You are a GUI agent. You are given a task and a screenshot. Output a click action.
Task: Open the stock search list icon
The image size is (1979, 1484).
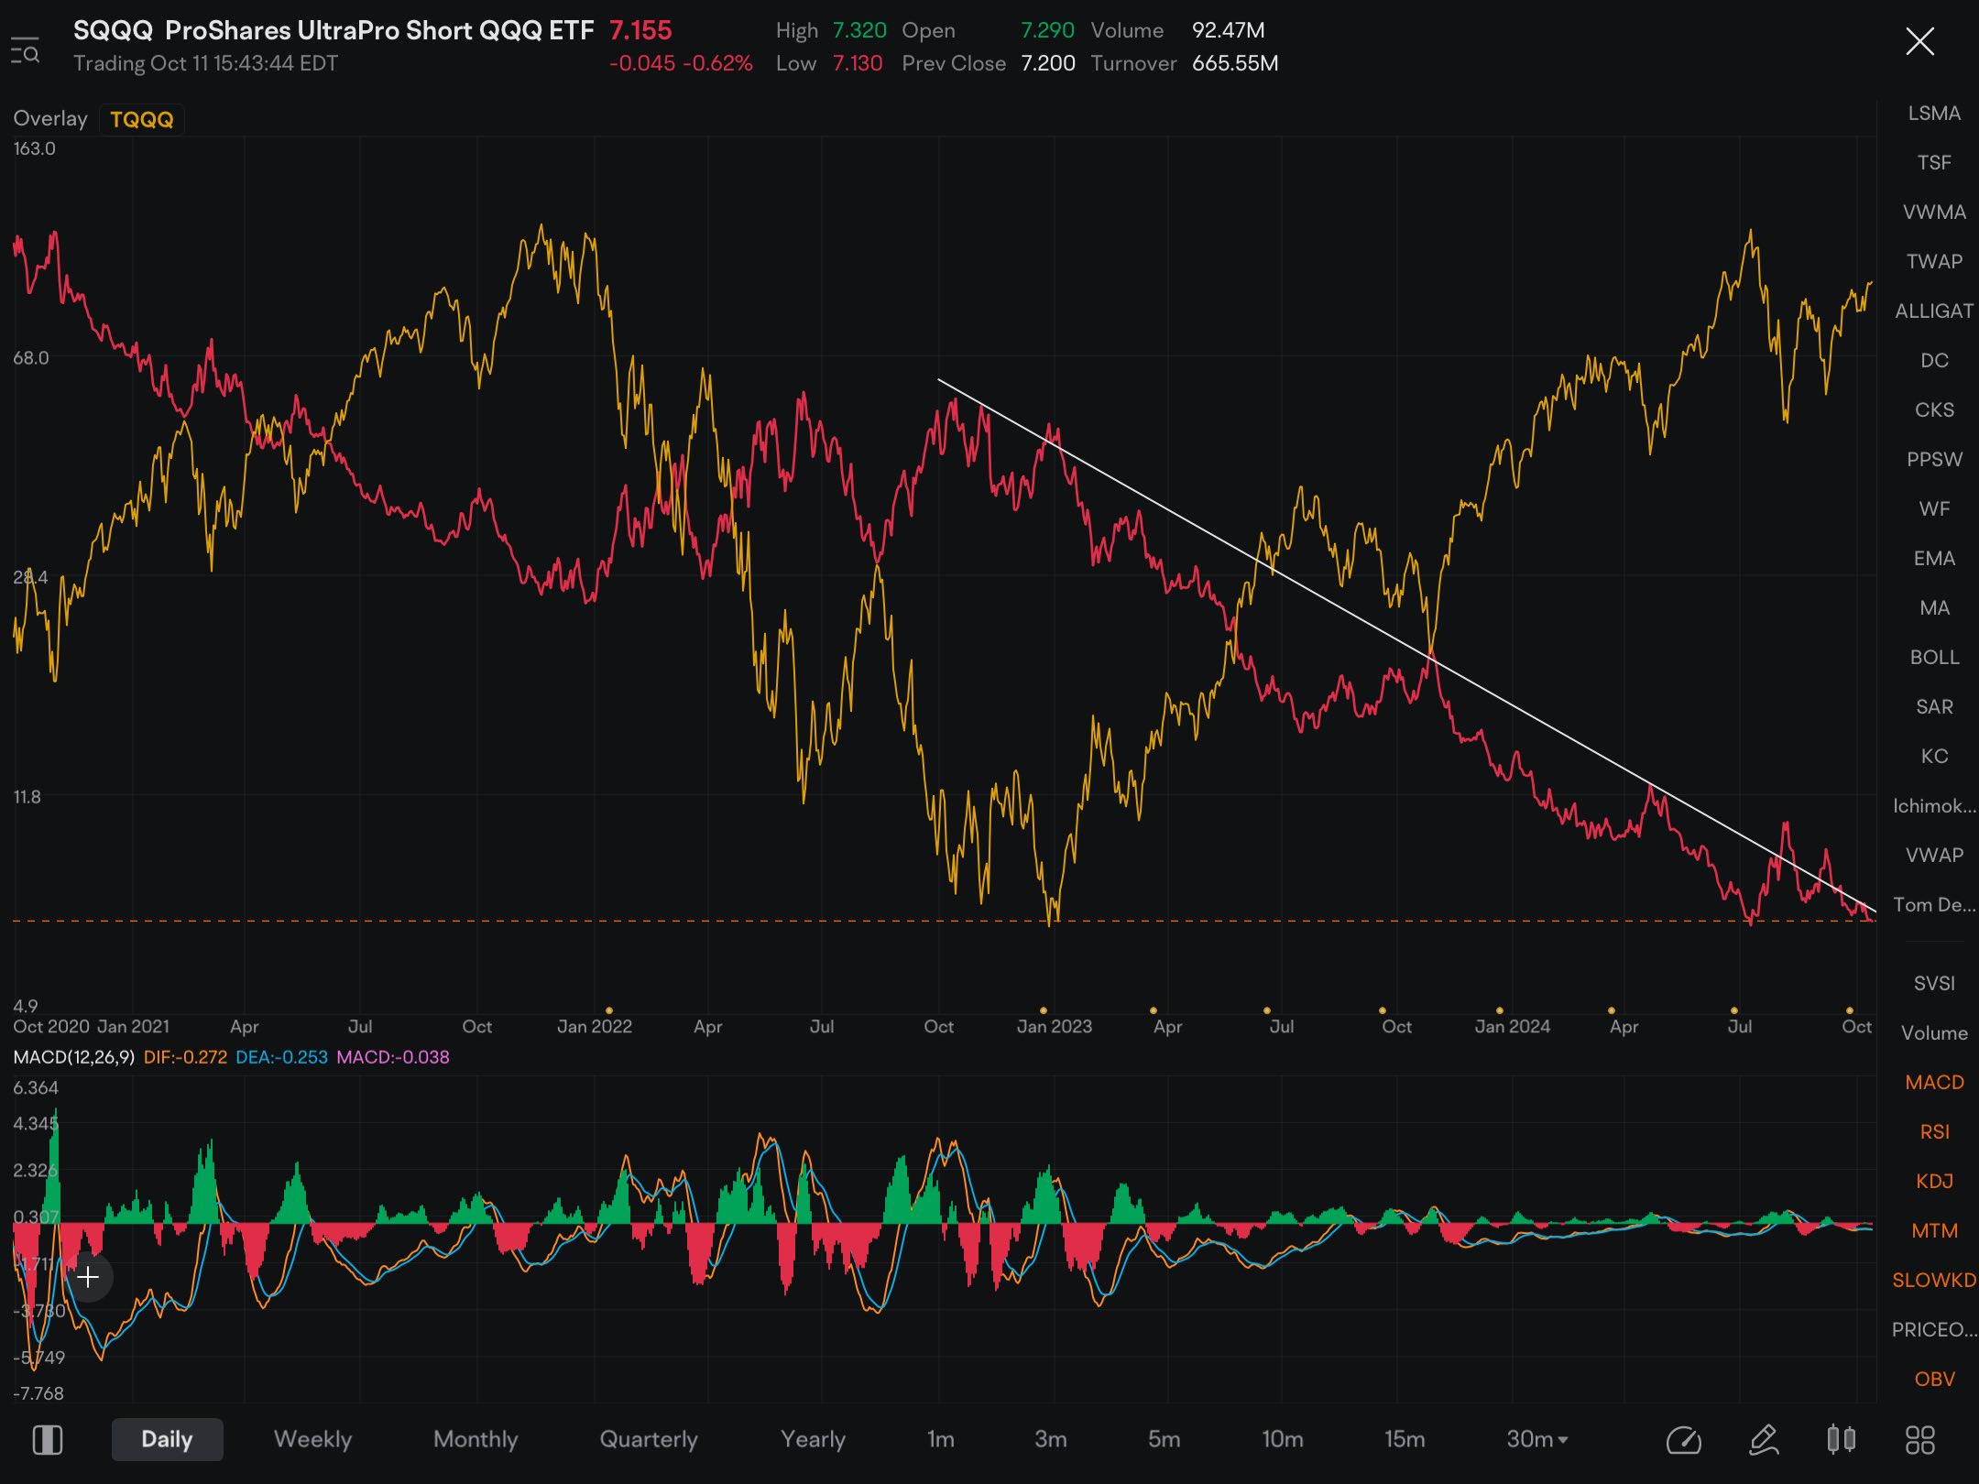[26, 49]
